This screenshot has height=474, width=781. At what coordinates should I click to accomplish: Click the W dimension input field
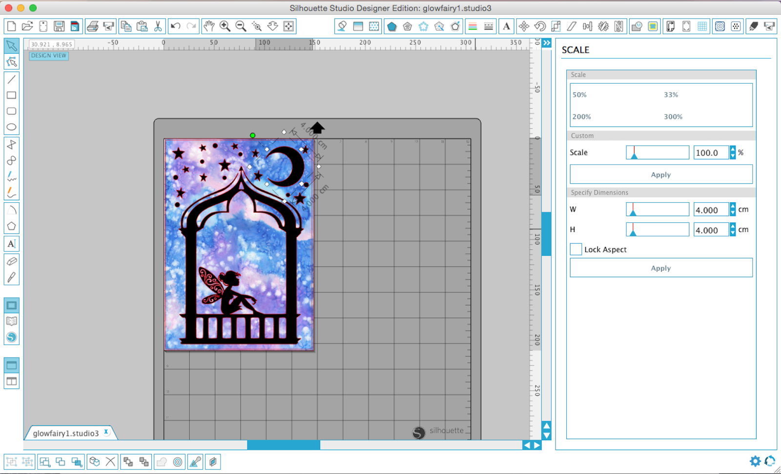click(711, 210)
